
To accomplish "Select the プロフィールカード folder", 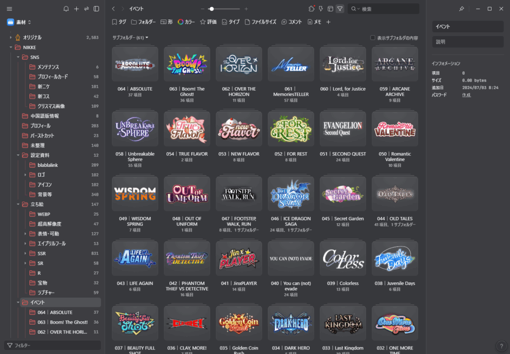I will point(63,77).
